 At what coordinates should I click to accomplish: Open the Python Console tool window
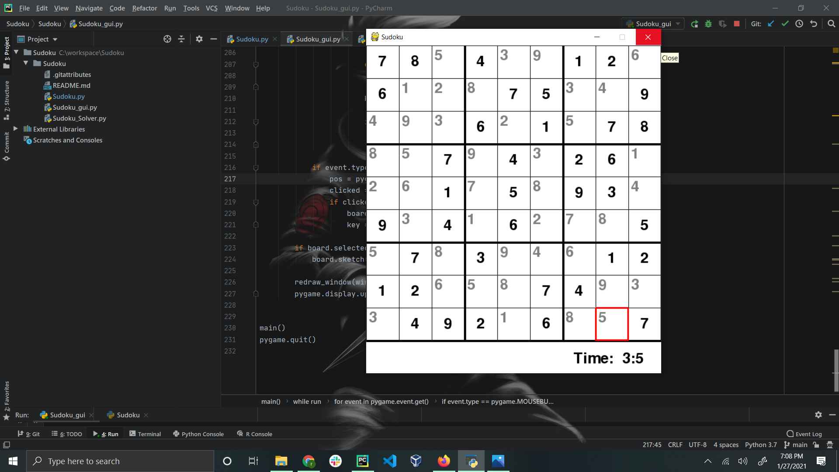click(x=198, y=434)
